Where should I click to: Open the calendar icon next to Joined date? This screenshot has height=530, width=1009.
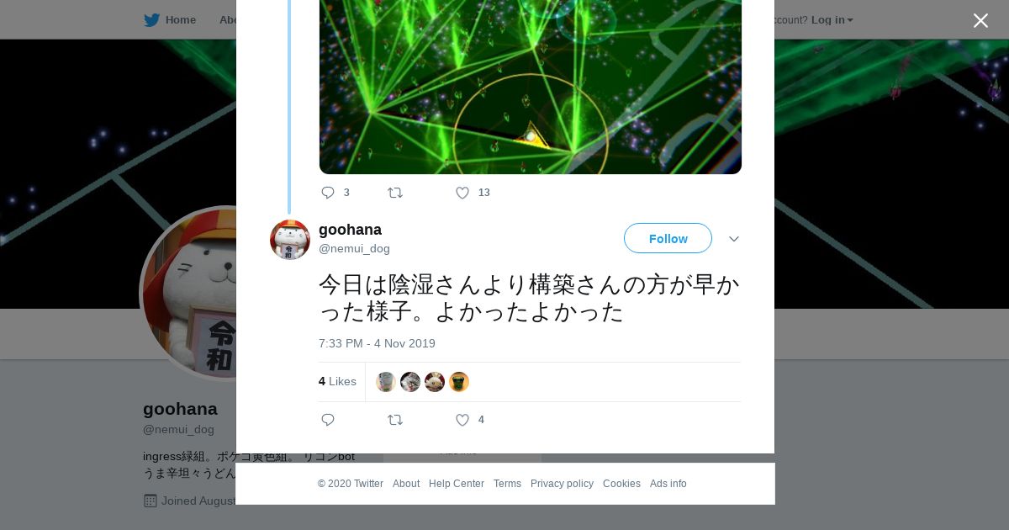pos(151,501)
